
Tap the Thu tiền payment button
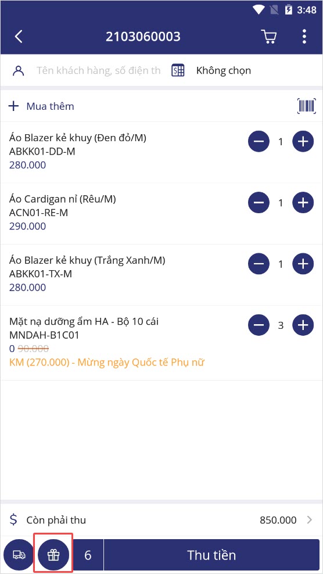pyautogui.click(x=211, y=555)
